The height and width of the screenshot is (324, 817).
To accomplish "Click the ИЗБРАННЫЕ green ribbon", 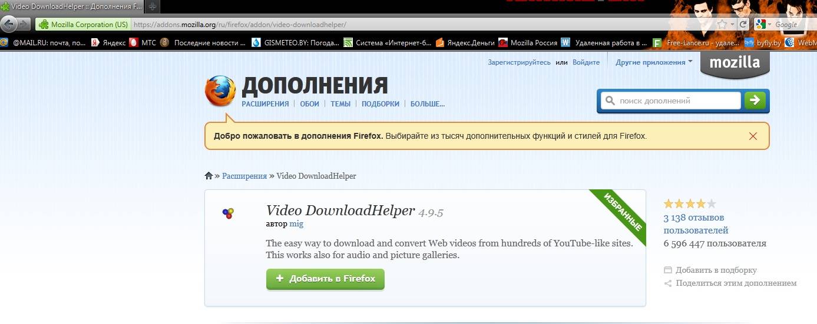I will coord(621,214).
